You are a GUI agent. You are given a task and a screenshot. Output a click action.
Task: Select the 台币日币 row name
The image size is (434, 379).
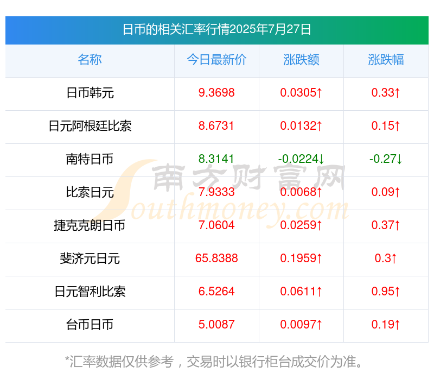[x=90, y=325]
